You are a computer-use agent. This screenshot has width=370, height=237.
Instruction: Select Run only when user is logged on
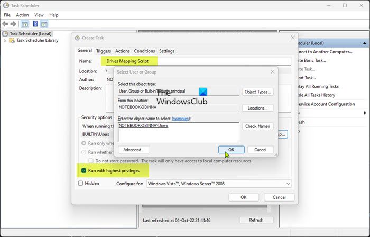point(84,143)
